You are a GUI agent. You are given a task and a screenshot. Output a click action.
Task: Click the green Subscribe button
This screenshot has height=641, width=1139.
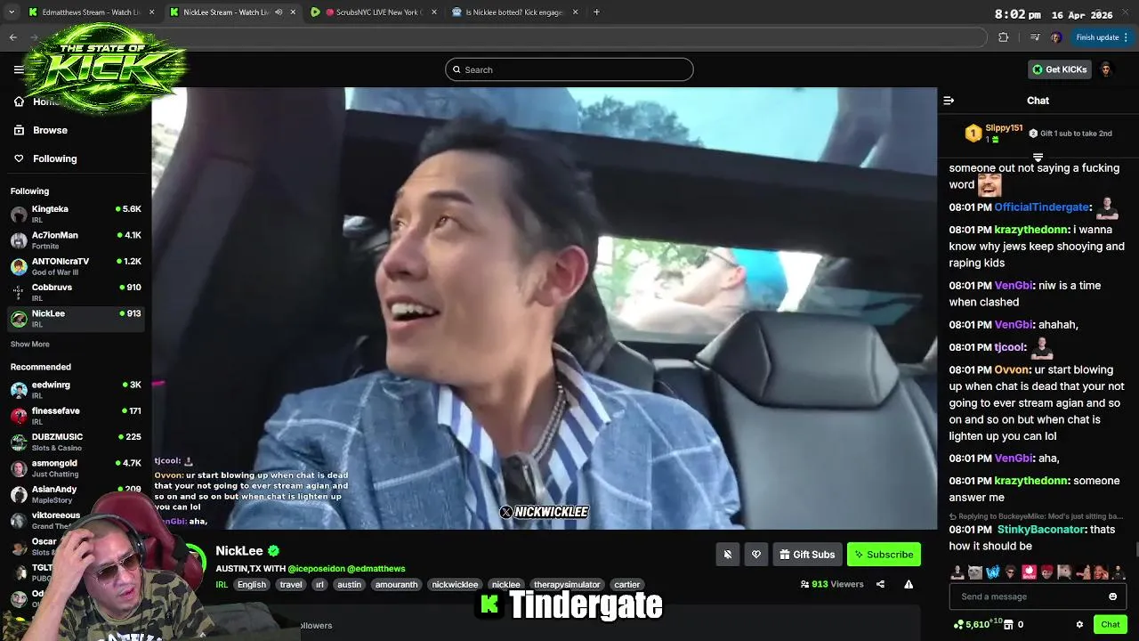pos(884,555)
